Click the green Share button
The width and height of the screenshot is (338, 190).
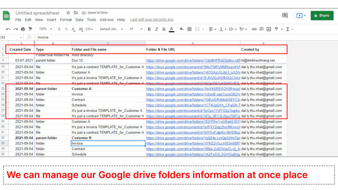pos(322,15)
